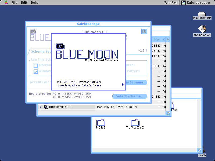Screen dimensions: 215x161
Task: Click the 7:14 PM menu bar clock
Action: click(170, 3)
